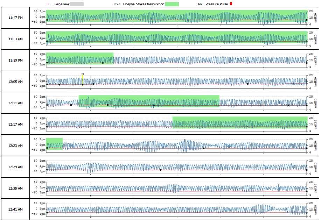The image size is (321, 220).
Task: Click the 12:17 AM time label
Action: (x=15, y=124)
